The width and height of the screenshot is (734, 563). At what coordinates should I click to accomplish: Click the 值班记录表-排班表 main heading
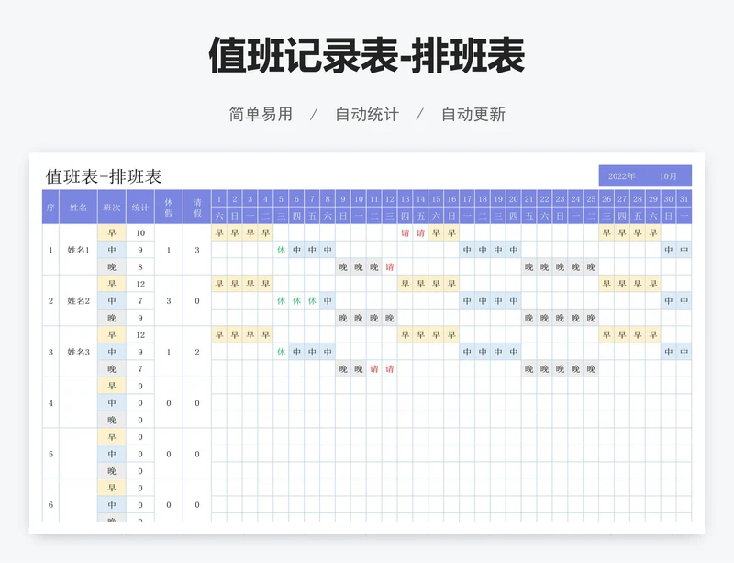click(x=366, y=55)
